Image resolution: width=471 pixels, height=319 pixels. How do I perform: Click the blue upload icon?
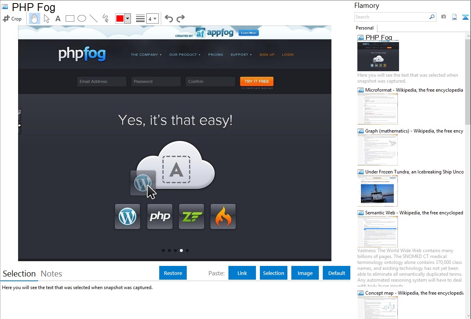tap(465, 17)
